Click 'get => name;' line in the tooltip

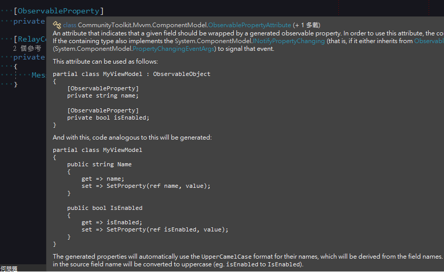coord(103,179)
